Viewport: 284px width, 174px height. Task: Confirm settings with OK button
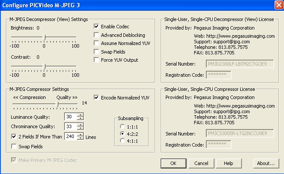click(x=173, y=163)
